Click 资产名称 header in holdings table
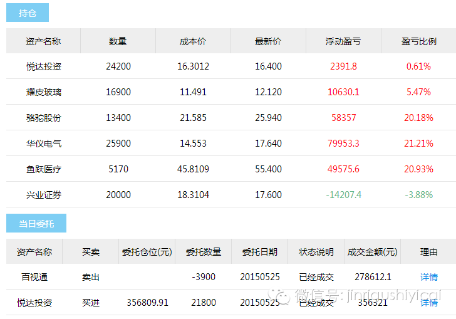456x319 pixels. [x=43, y=41]
